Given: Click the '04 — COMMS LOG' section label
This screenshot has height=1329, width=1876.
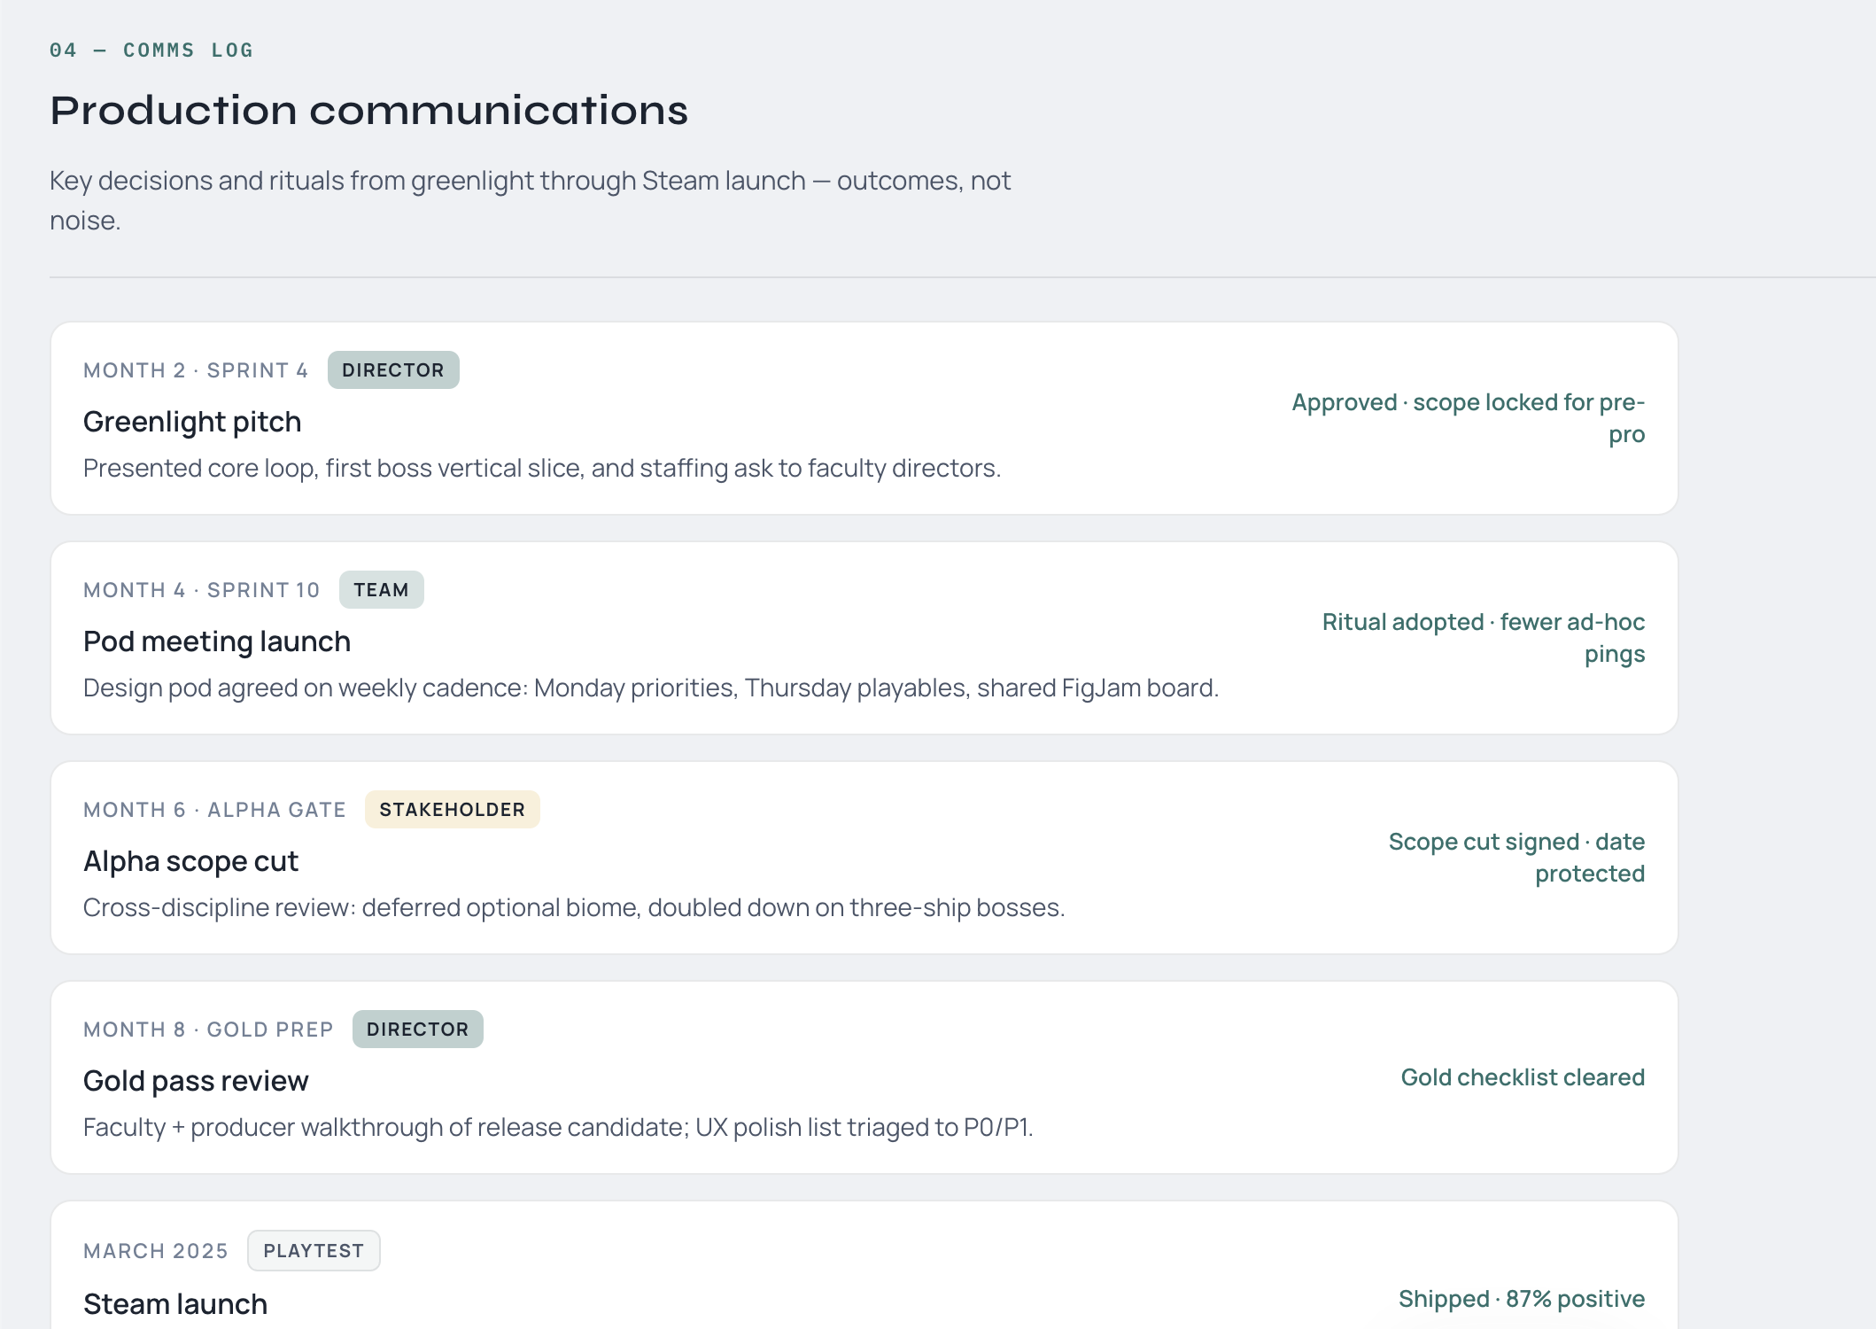Looking at the screenshot, I should [x=151, y=51].
